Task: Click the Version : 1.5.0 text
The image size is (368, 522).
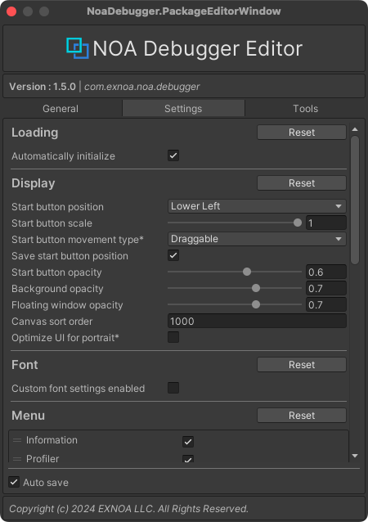Action: [x=43, y=87]
